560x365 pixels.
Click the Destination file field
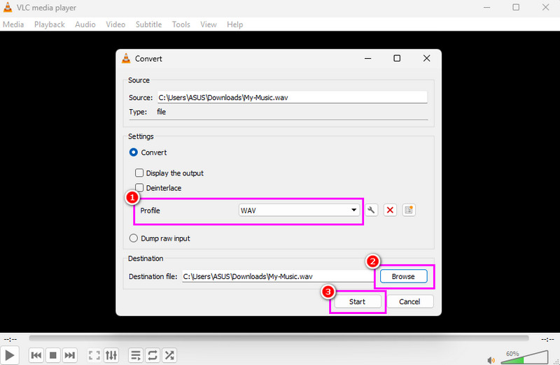278,276
